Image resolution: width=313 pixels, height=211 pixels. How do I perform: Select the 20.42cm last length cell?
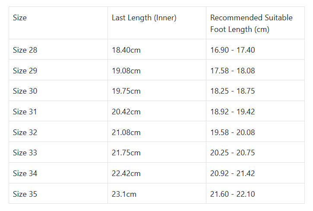click(x=126, y=112)
